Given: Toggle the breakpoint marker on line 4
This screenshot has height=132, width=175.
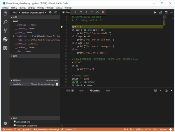Looking at the screenshot, I should (62, 27).
